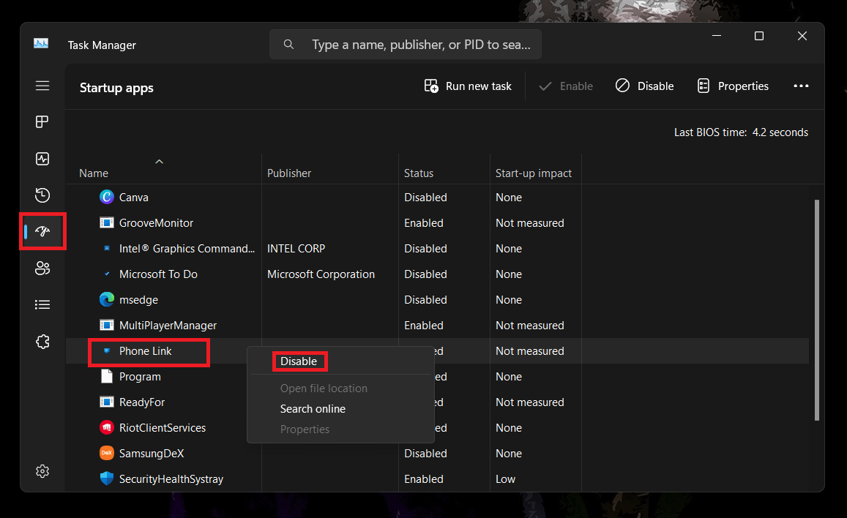Open Task Manager settings gear
The height and width of the screenshot is (518, 847).
[42, 471]
